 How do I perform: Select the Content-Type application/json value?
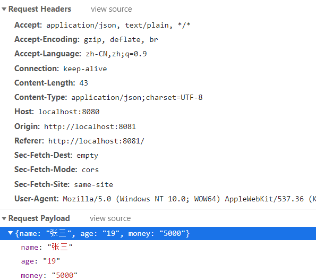click(137, 98)
